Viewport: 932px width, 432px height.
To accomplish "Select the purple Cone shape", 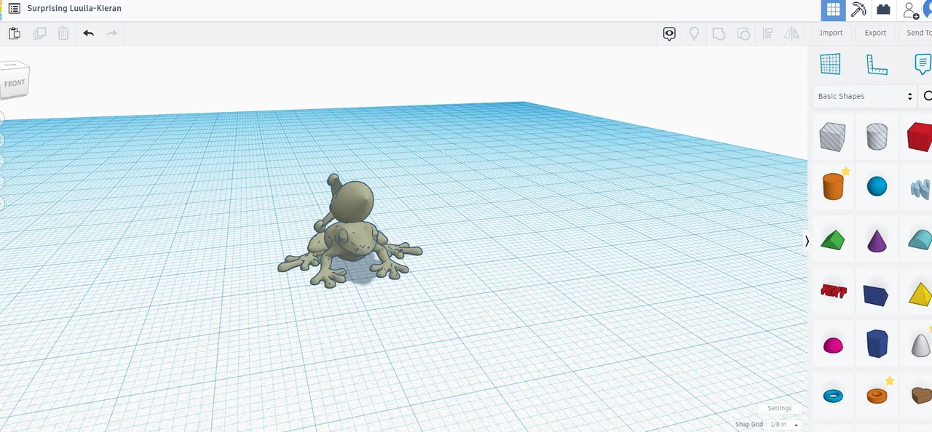I will [x=877, y=239].
